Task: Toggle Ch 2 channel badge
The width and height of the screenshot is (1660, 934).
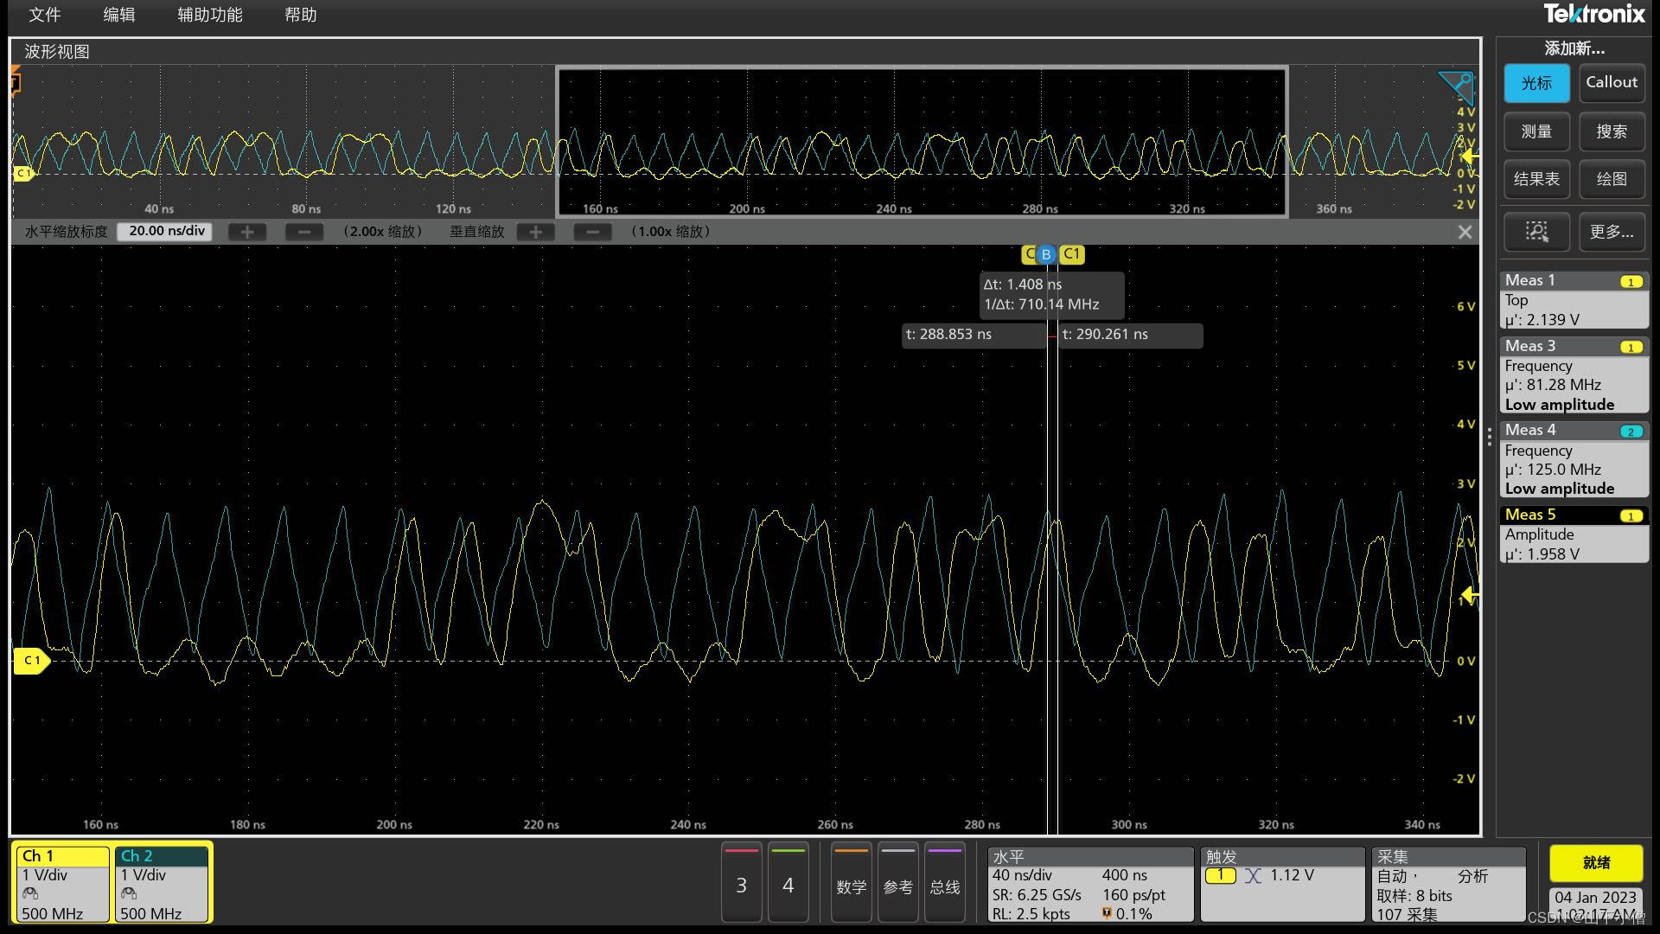Action: [x=163, y=884]
